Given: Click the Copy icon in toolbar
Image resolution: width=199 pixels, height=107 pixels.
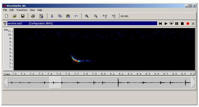Looking at the screenshot, I should (60, 16).
